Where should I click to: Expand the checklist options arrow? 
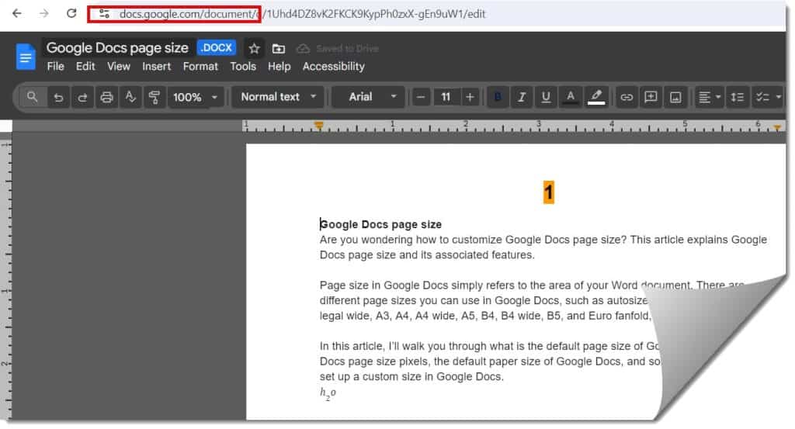tap(778, 97)
